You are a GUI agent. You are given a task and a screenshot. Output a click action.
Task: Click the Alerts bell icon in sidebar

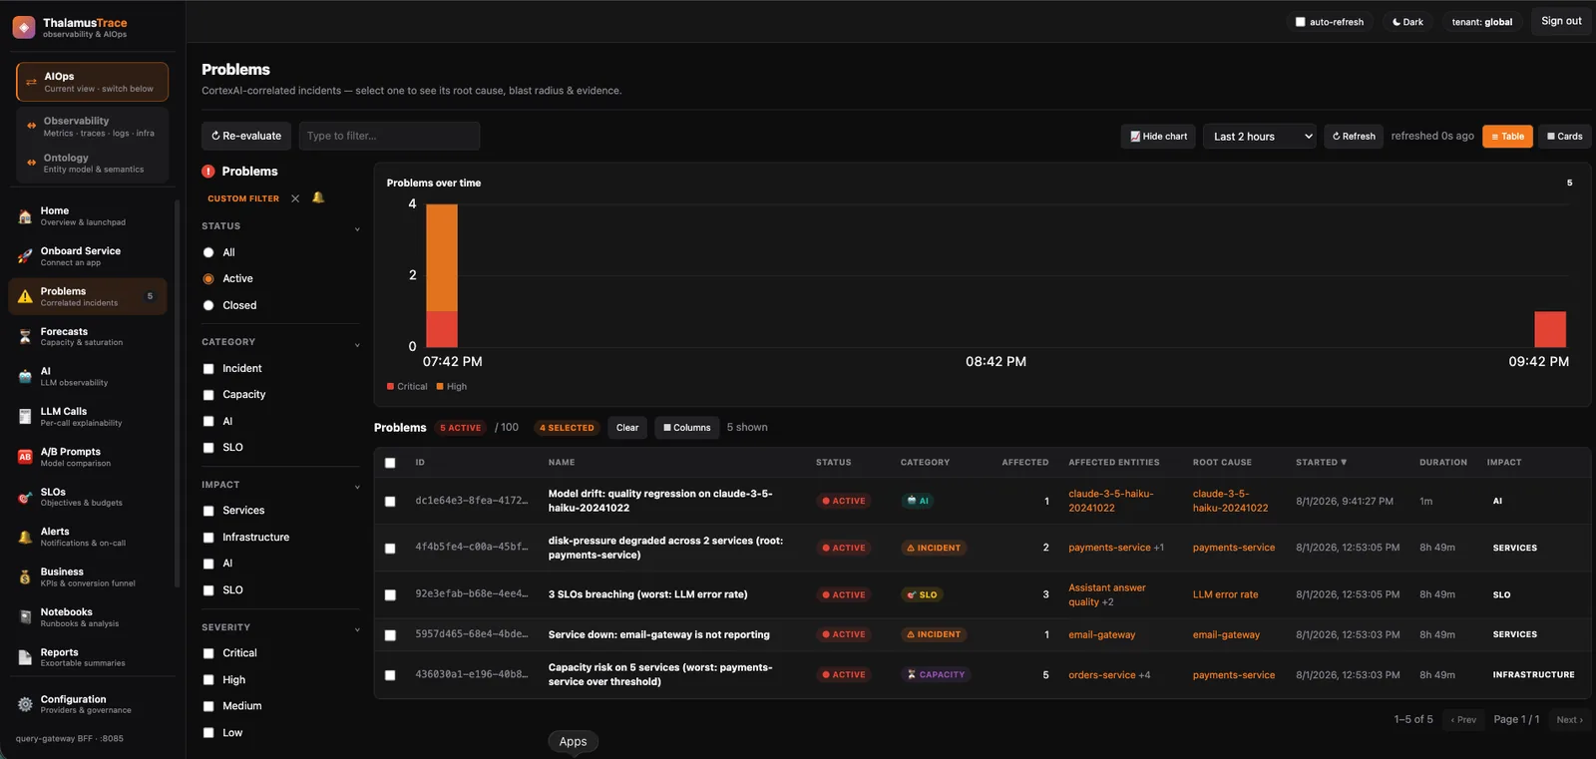click(x=25, y=538)
